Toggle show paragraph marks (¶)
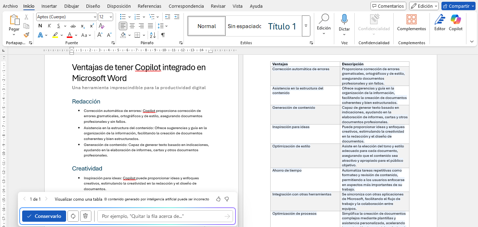The width and height of the screenshot is (478, 227). 163,35
